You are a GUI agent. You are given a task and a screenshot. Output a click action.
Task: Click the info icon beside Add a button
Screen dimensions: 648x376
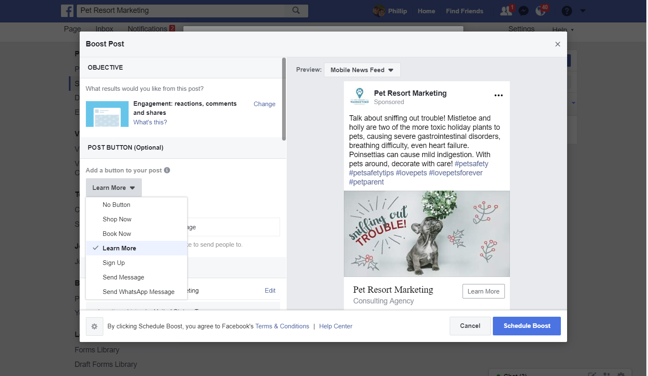coord(167,170)
